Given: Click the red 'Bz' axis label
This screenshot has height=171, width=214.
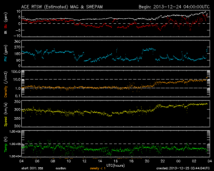Looking at the screenshot, I should 6,26.
